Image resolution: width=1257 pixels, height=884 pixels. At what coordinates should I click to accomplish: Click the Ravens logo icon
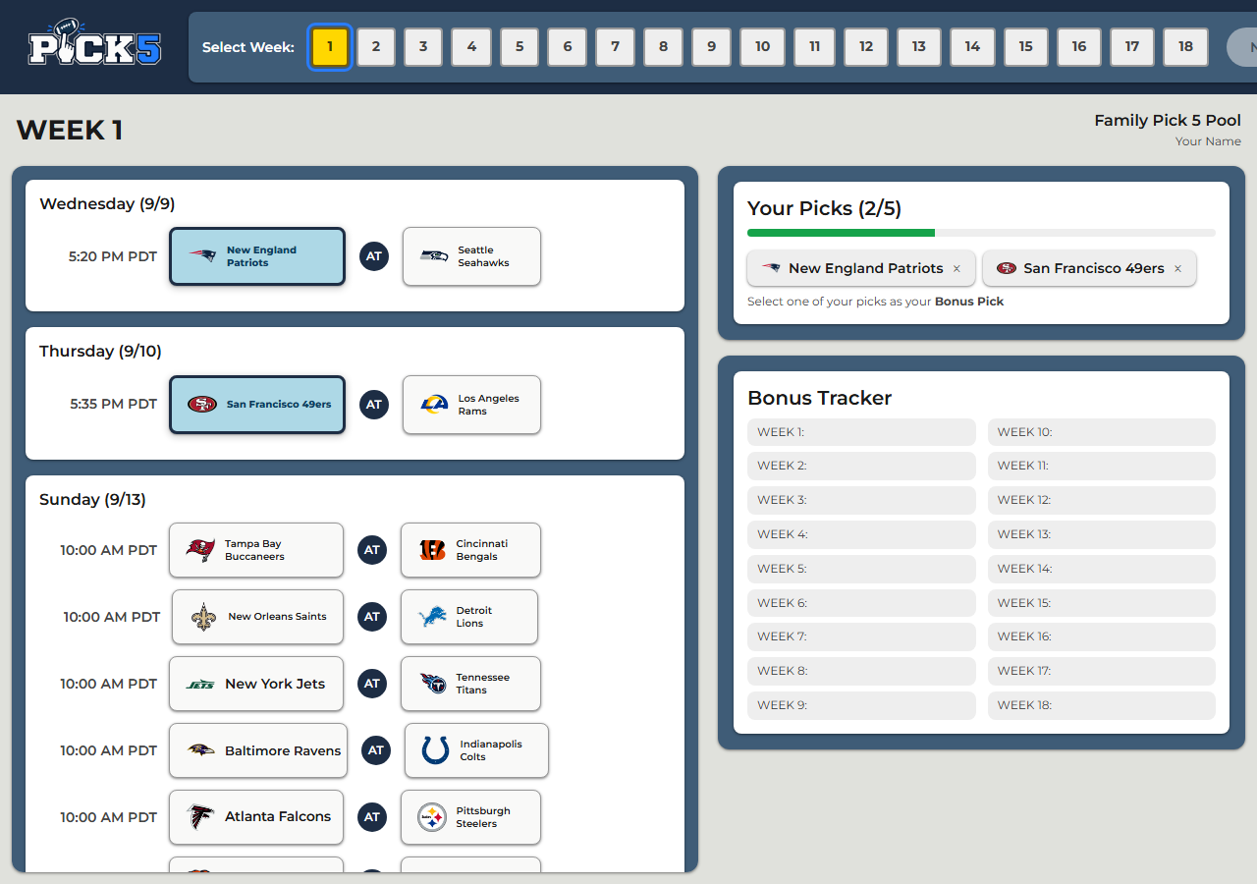(200, 750)
